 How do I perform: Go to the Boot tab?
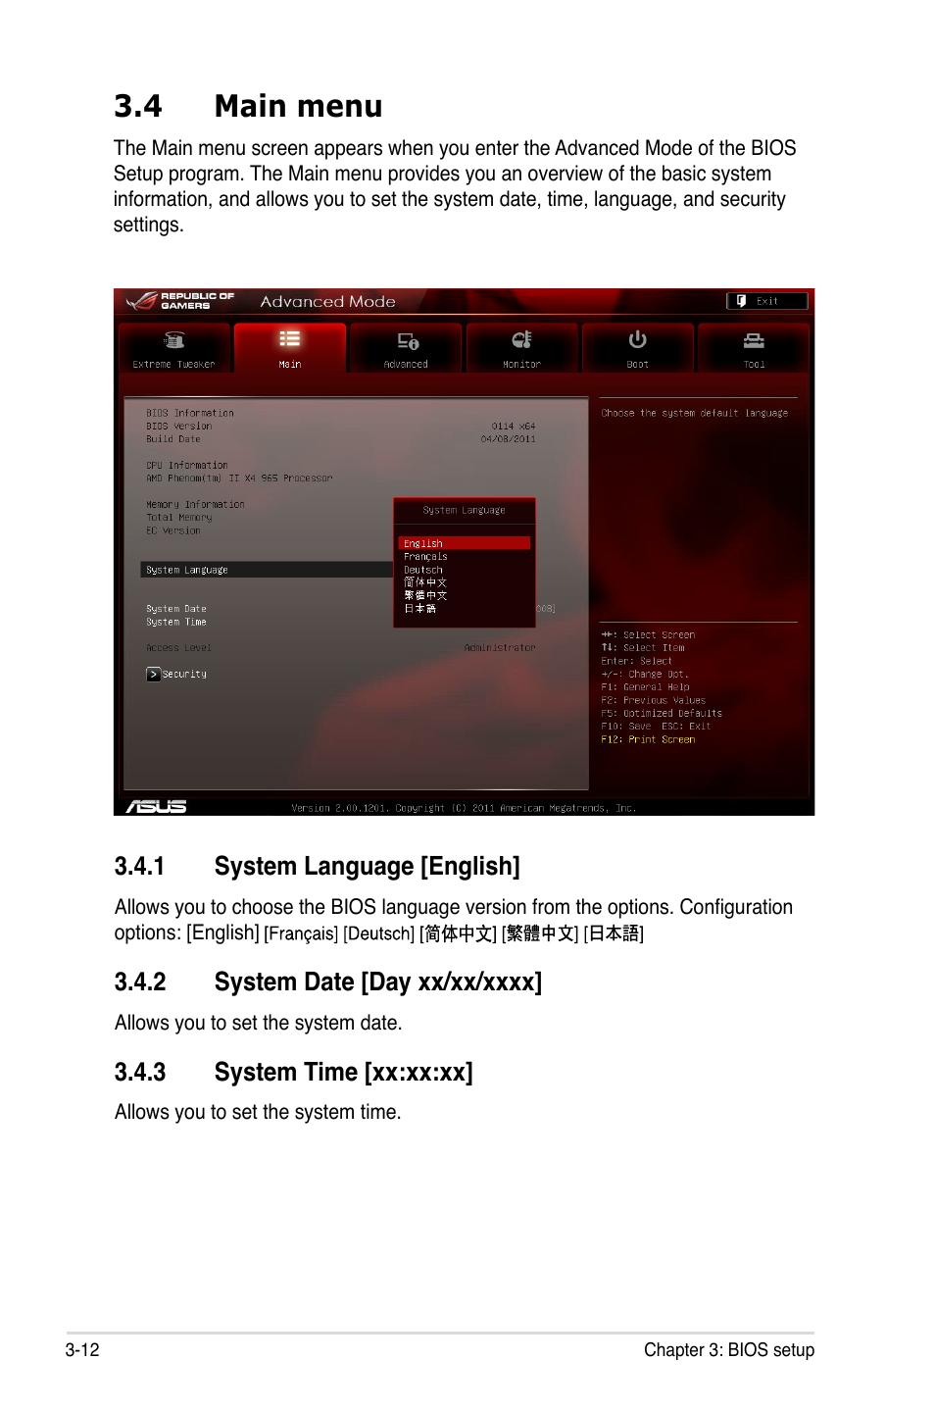click(638, 348)
